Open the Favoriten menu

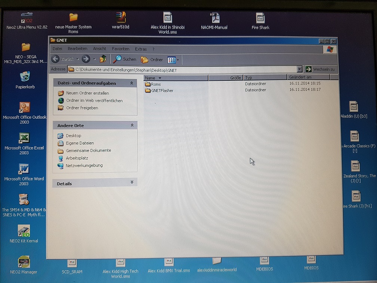click(x=120, y=49)
